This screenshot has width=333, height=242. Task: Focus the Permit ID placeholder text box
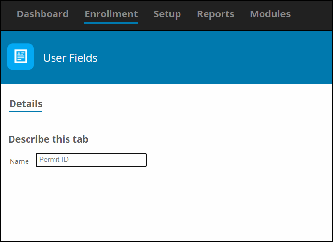(91, 160)
